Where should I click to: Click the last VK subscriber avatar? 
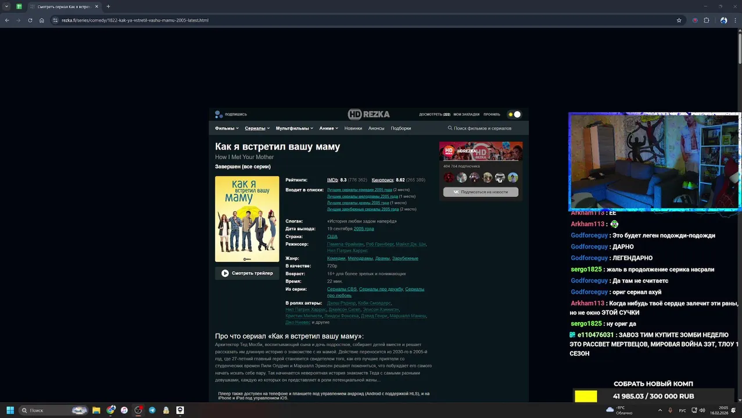coord(512,178)
